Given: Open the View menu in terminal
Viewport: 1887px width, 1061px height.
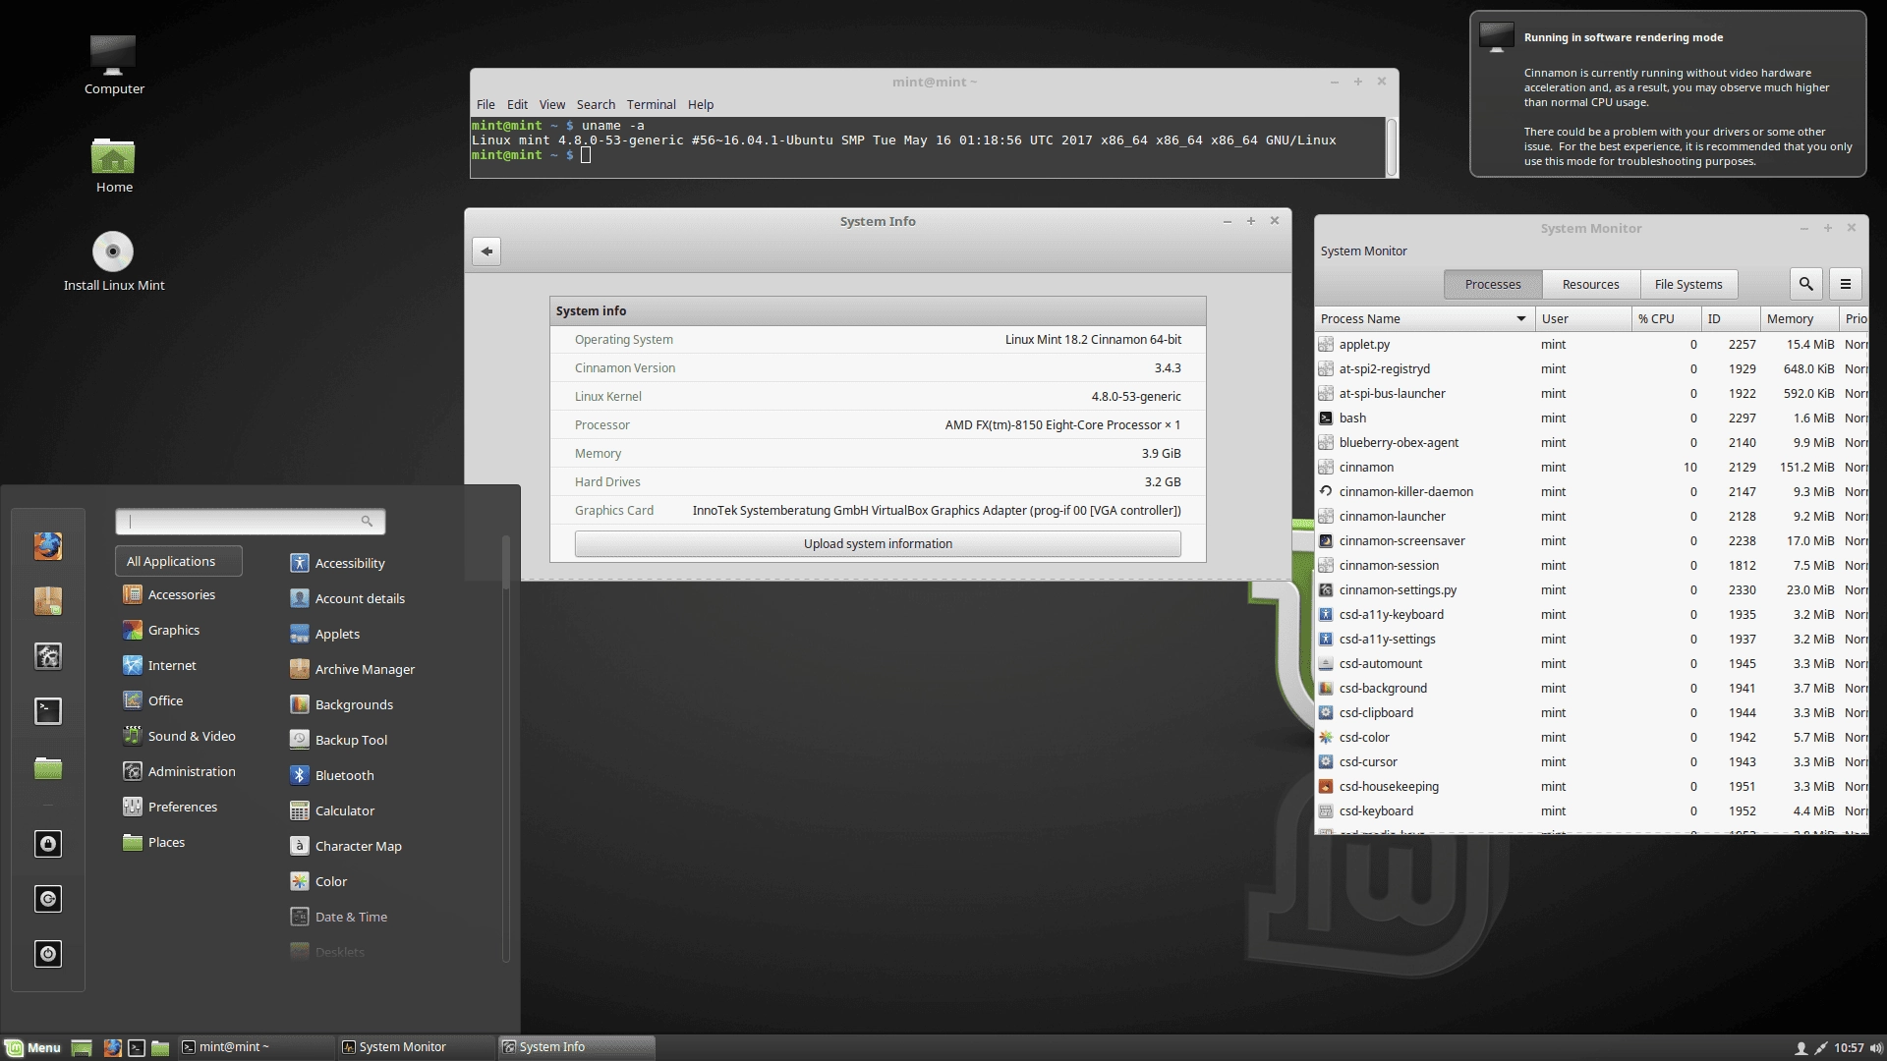Looking at the screenshot, I should click(x=552, y=104).
